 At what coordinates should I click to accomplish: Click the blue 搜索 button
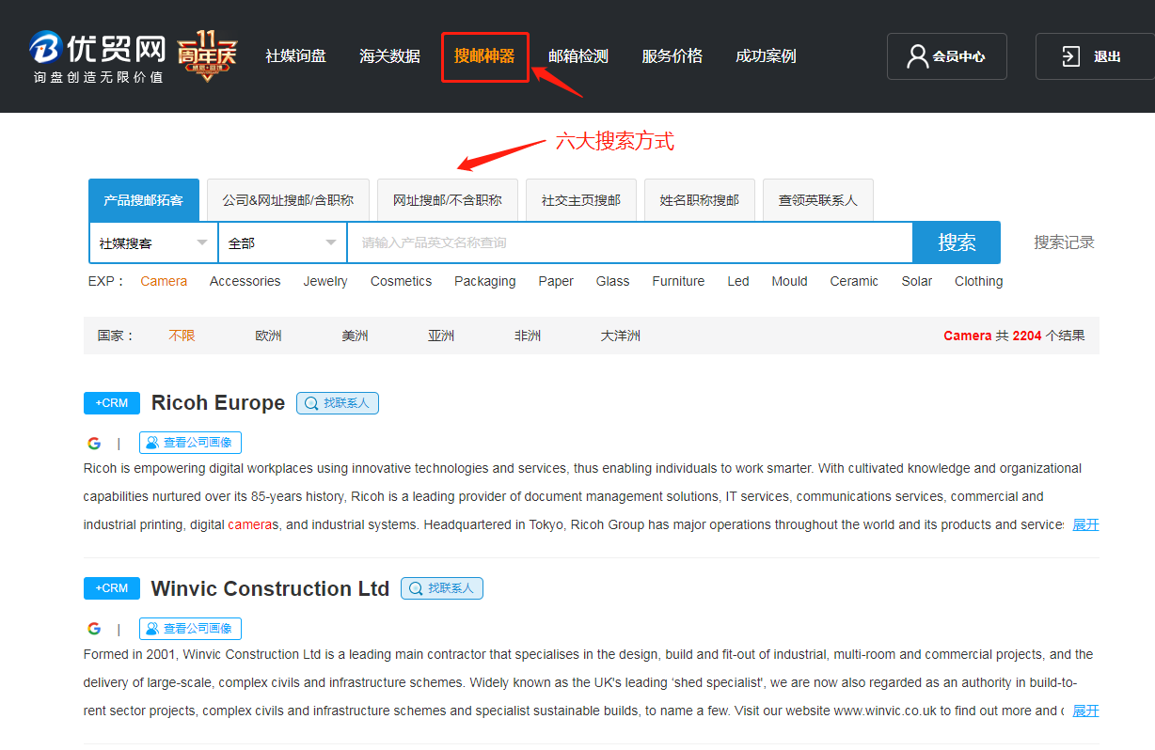click(957, 242)
